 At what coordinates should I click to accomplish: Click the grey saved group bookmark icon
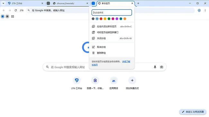pos(7,16)
